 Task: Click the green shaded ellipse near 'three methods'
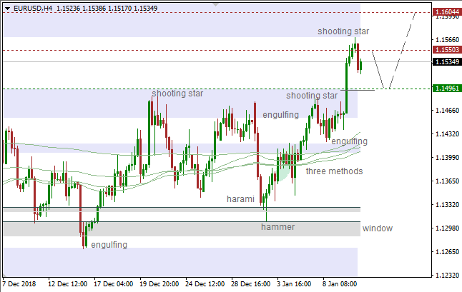tap(283, 169)
